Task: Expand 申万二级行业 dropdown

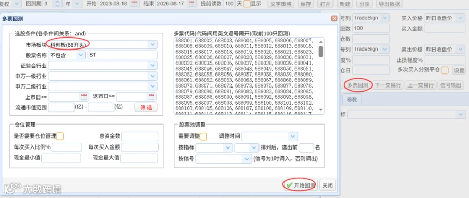Action: tap(153, 86)
